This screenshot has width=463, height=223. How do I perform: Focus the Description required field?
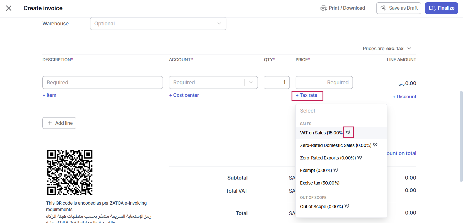103,82
